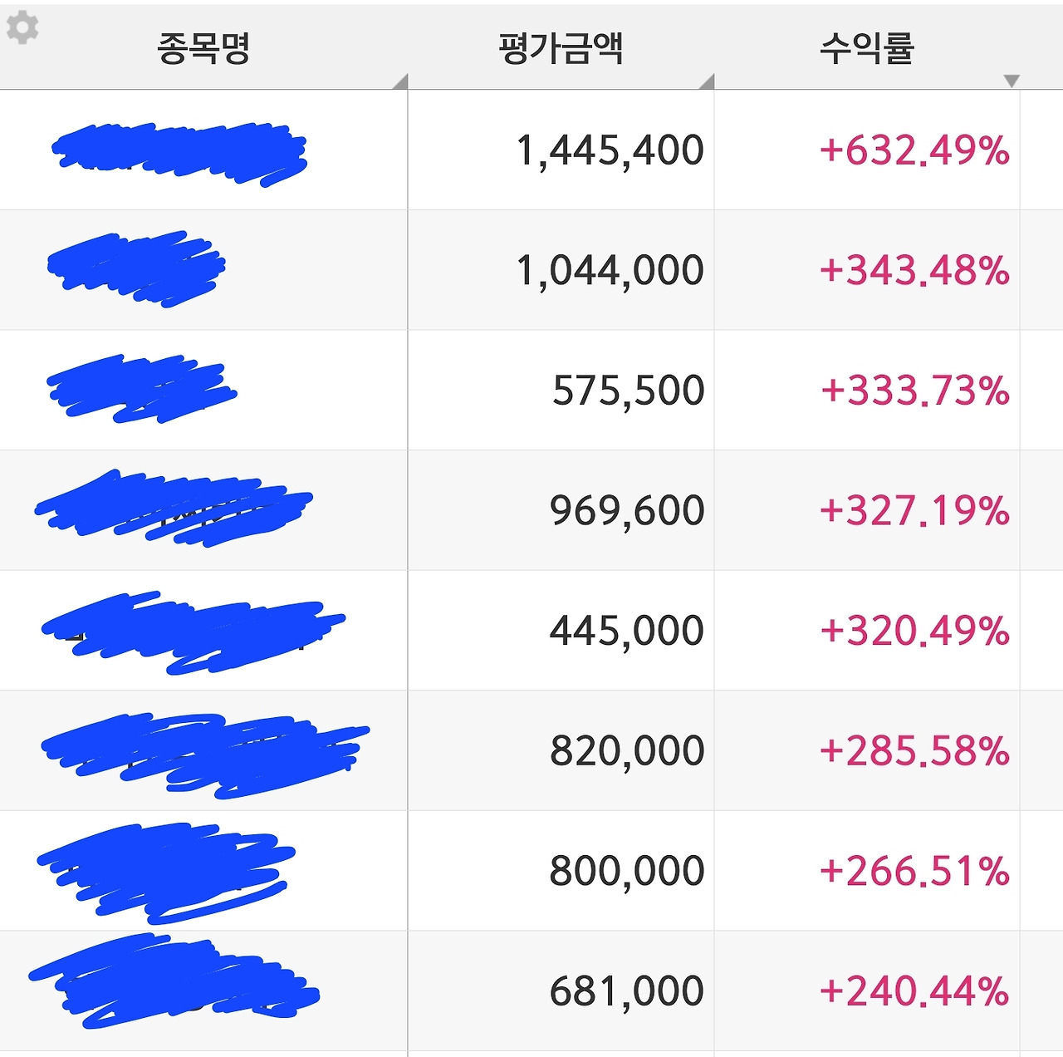Viewport: 1063px width, 1057px height.
Task: Click the 575,500 valuation cell
Action: coord(628,390)
